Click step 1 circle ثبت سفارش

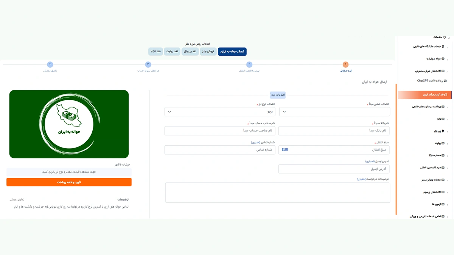(x=345, y=65)
